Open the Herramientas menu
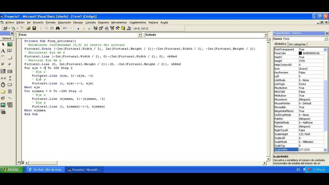Screen dimensions: 329x185 119,22
